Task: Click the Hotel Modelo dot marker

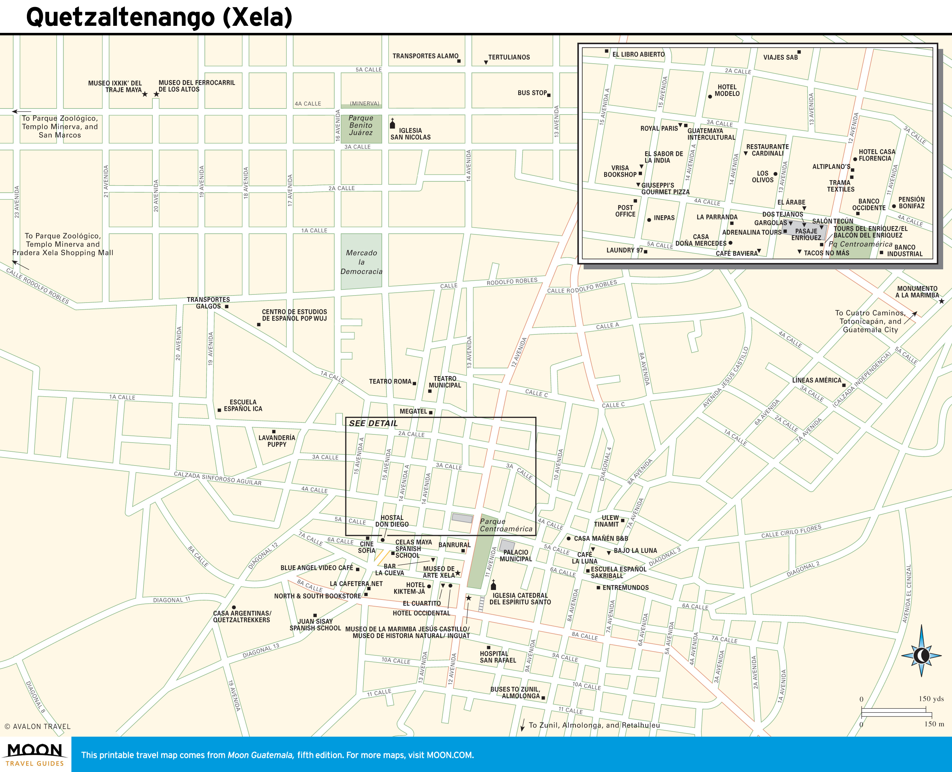Action: (x=709, y=96)
